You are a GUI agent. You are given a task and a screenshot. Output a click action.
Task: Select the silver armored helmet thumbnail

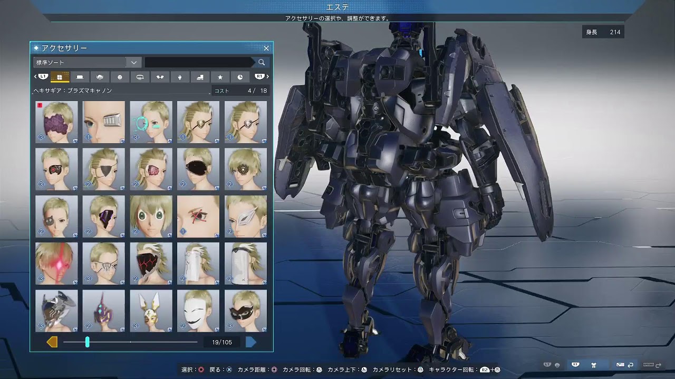56,311
